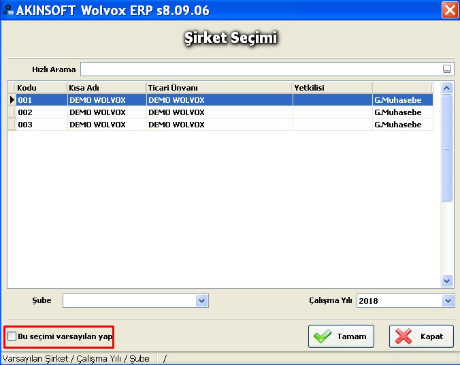Select company code 003
Viewport: 460px width, 365px height.
point(42,125)
